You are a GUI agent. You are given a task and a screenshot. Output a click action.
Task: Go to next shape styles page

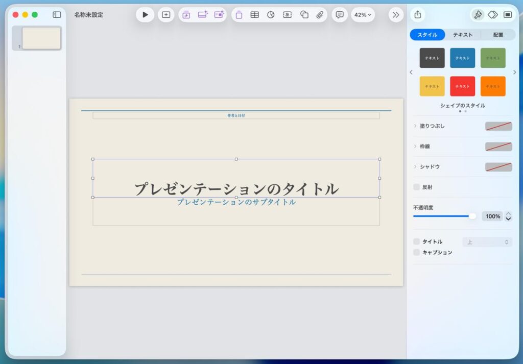515,72
